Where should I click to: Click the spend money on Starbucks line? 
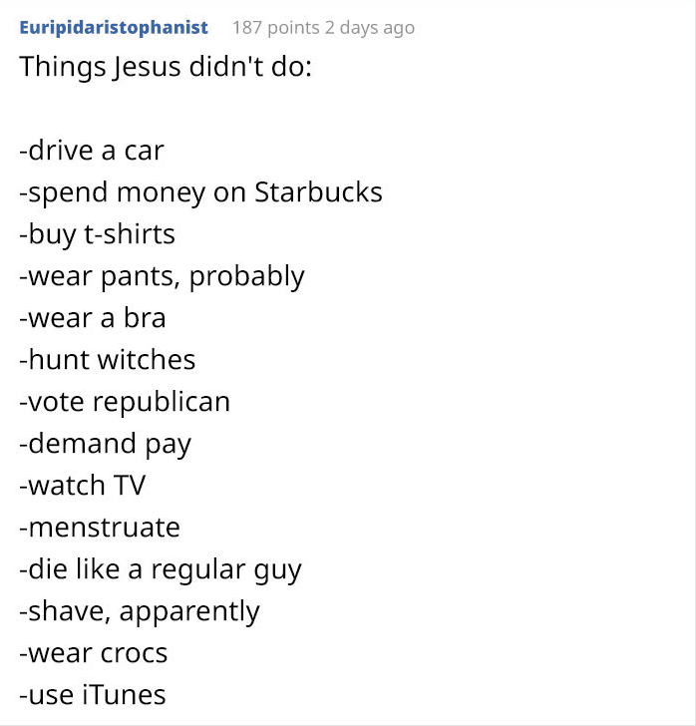pos(201,192)
